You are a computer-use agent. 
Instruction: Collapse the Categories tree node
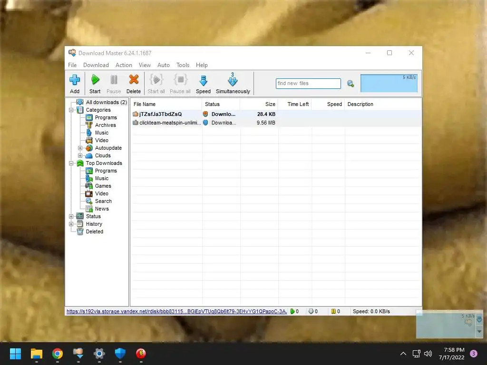coord(71,110)
